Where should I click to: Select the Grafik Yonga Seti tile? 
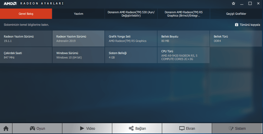tap(131, 39)
